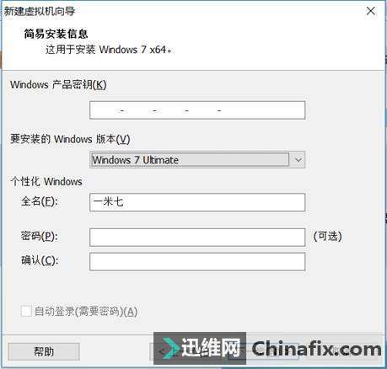
Task: Click the 全名(F) label
Action: click(40, 201)
